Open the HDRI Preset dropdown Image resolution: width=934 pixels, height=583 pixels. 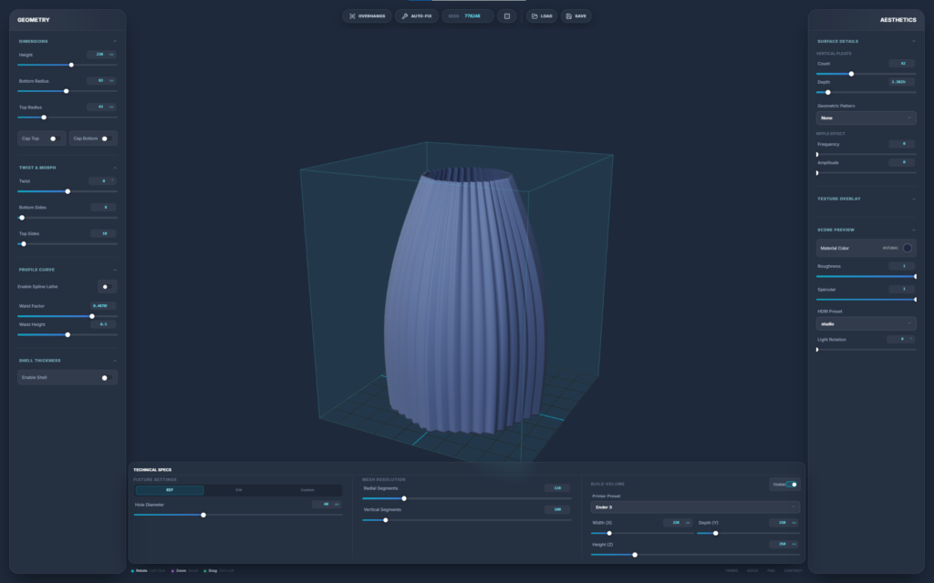[866, 323]
